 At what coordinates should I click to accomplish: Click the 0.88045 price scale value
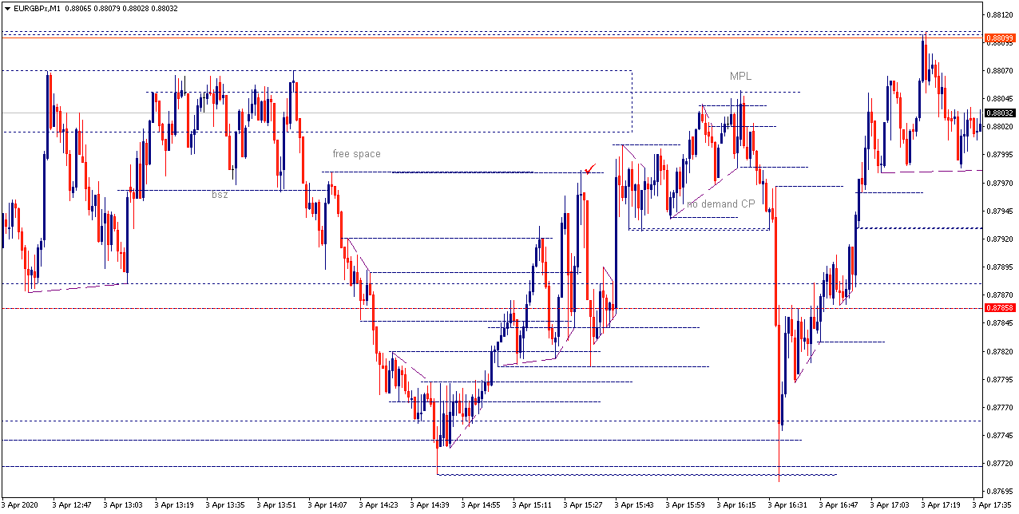click(1001, 99)
